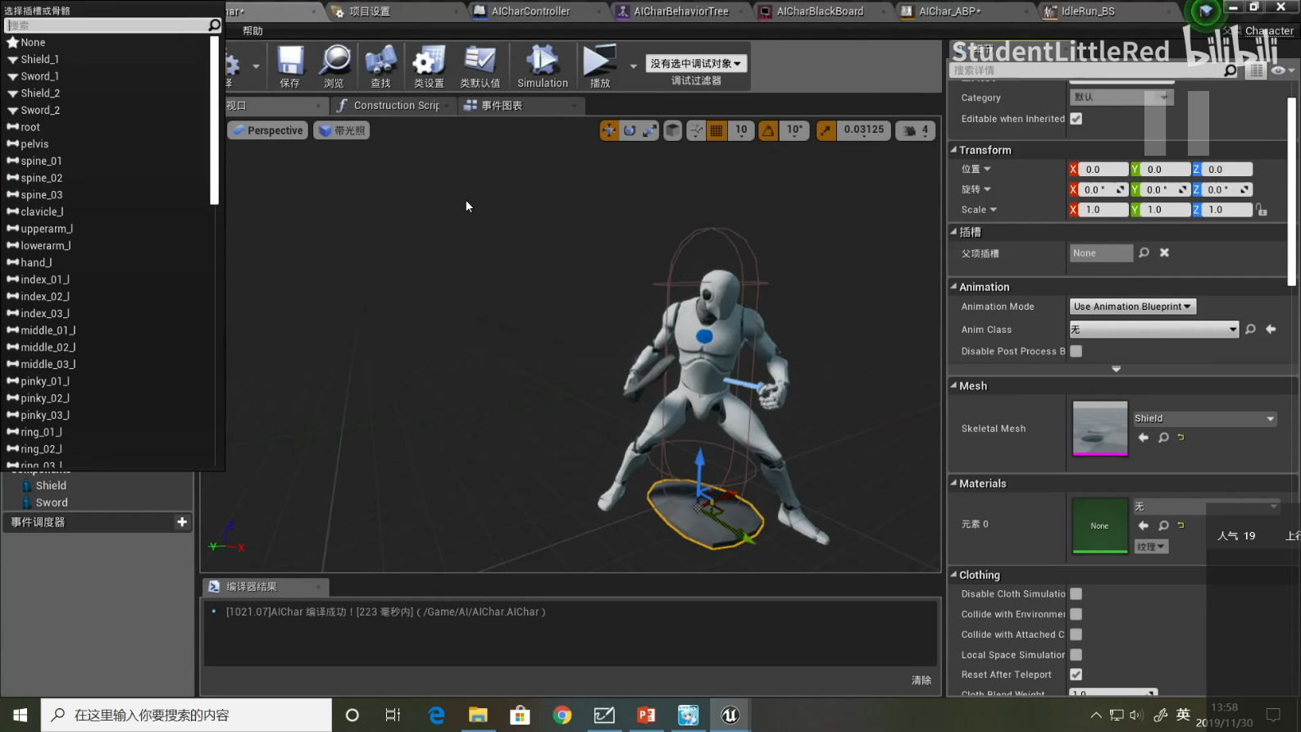Image resolution: width=1301 pixels, height=732 pixels.
Task: Open 类设置 (Class Settings) from toolbar
Action: [429, 66]
